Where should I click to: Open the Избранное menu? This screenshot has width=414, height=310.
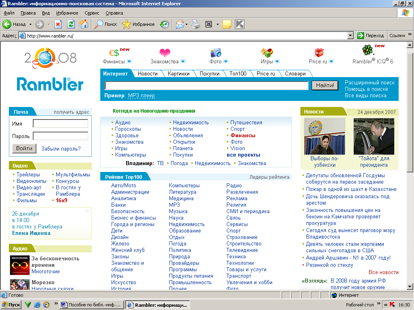(x=67, y=13)
